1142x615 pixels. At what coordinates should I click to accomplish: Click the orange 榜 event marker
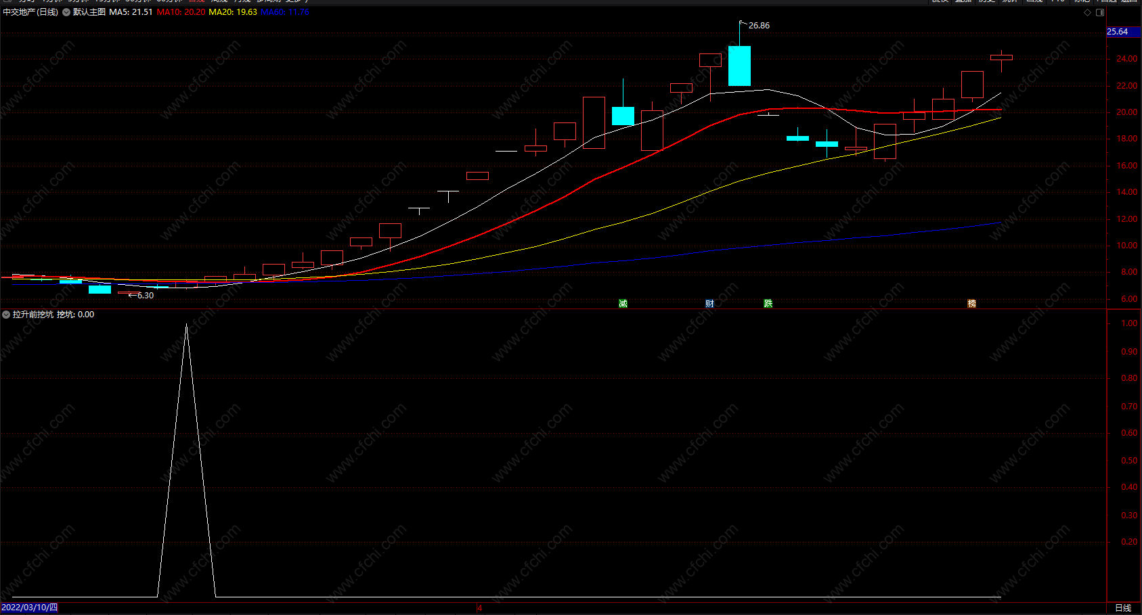click(971, 304)
